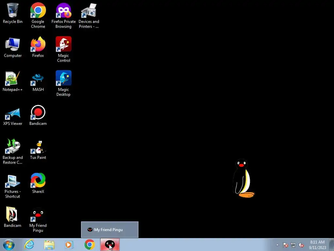This screenshot has height=251, width=334.
Task: Open Windows Explorer folder on taskbar
Action: [x=49, y=245]
